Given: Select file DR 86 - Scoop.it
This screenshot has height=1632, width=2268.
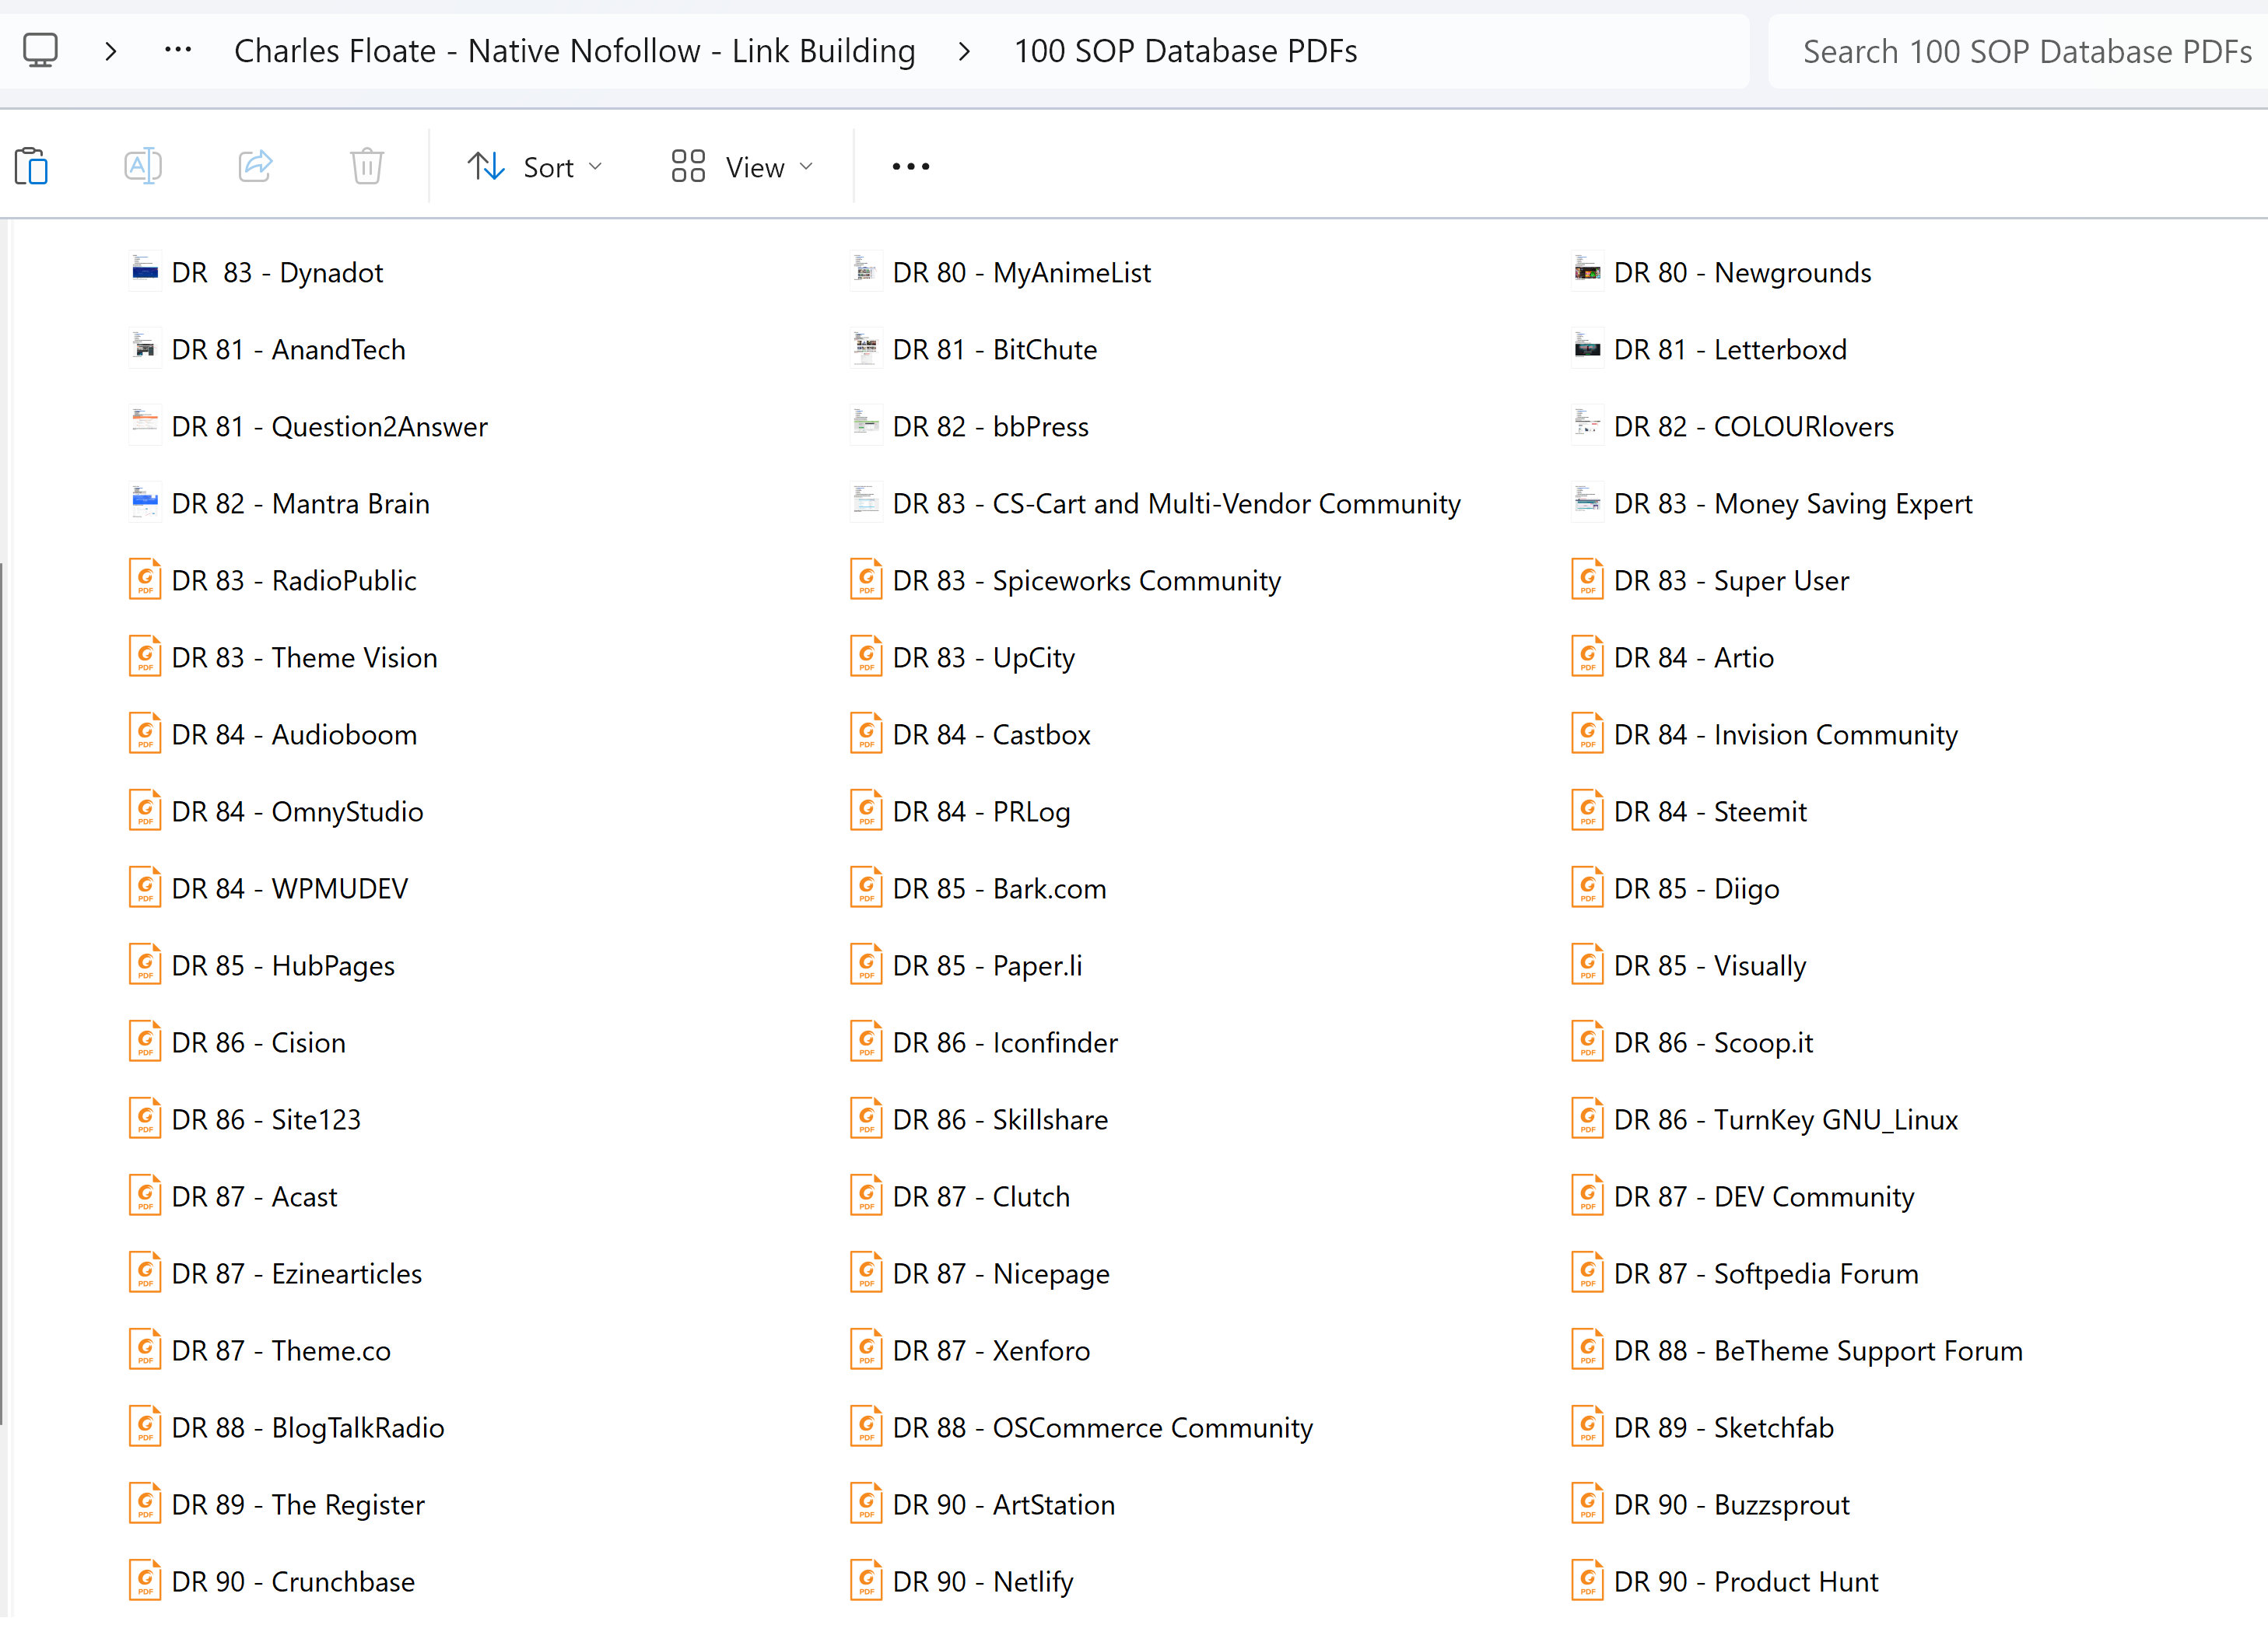Looking at the screenshot, I should coord(1692,1042).
